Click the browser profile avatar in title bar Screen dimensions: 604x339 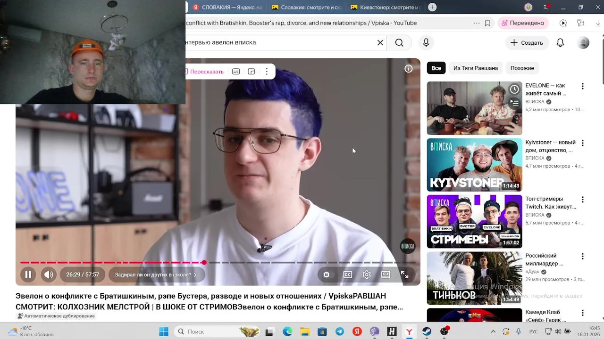[x=528, y=7]
